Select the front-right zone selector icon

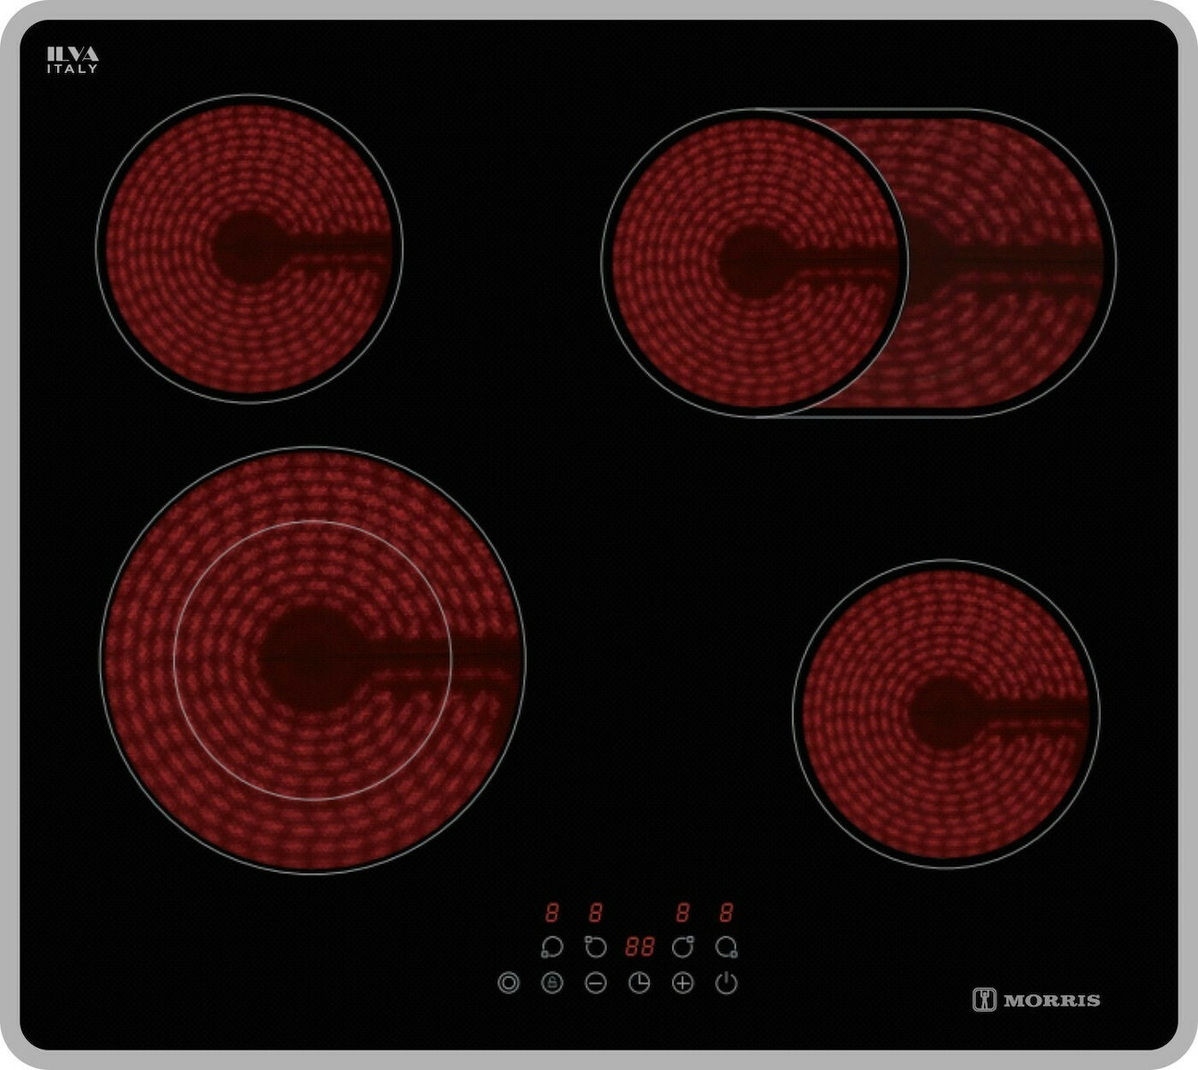(726, 947)
